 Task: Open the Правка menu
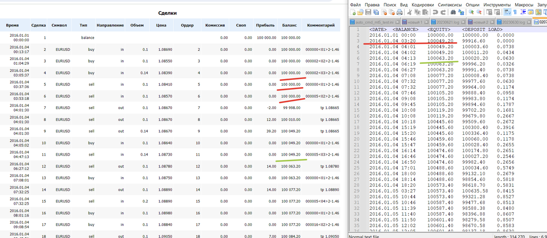[372, 4]
